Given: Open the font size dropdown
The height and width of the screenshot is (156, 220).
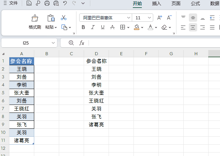Looking at the screenshot, I should tap(149, 18).
